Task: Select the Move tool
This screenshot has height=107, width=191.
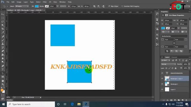Action: [3, 14]
